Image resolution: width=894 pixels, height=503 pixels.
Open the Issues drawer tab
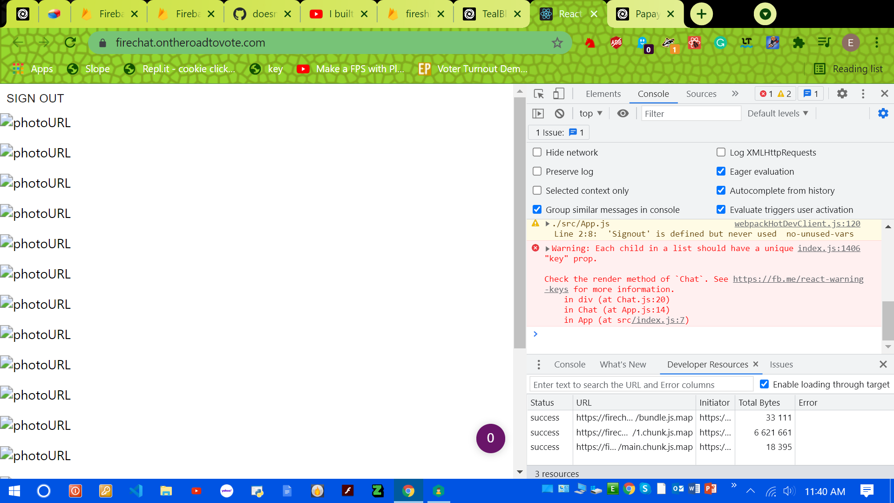pos(781,364)
